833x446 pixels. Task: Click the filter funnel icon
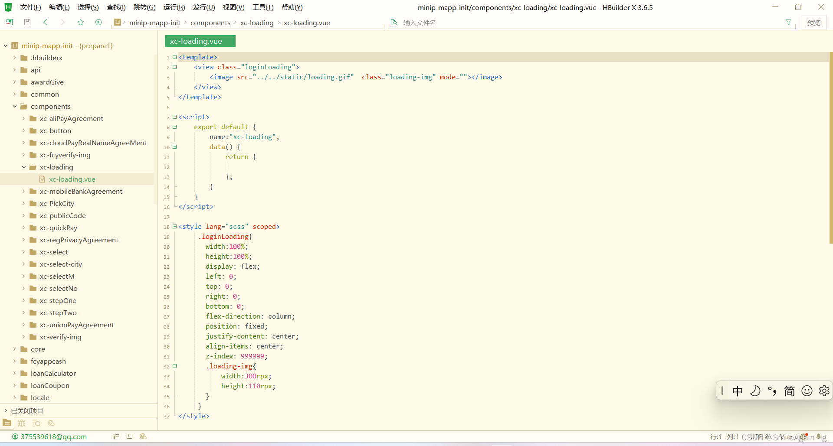(x=788, y=22)
